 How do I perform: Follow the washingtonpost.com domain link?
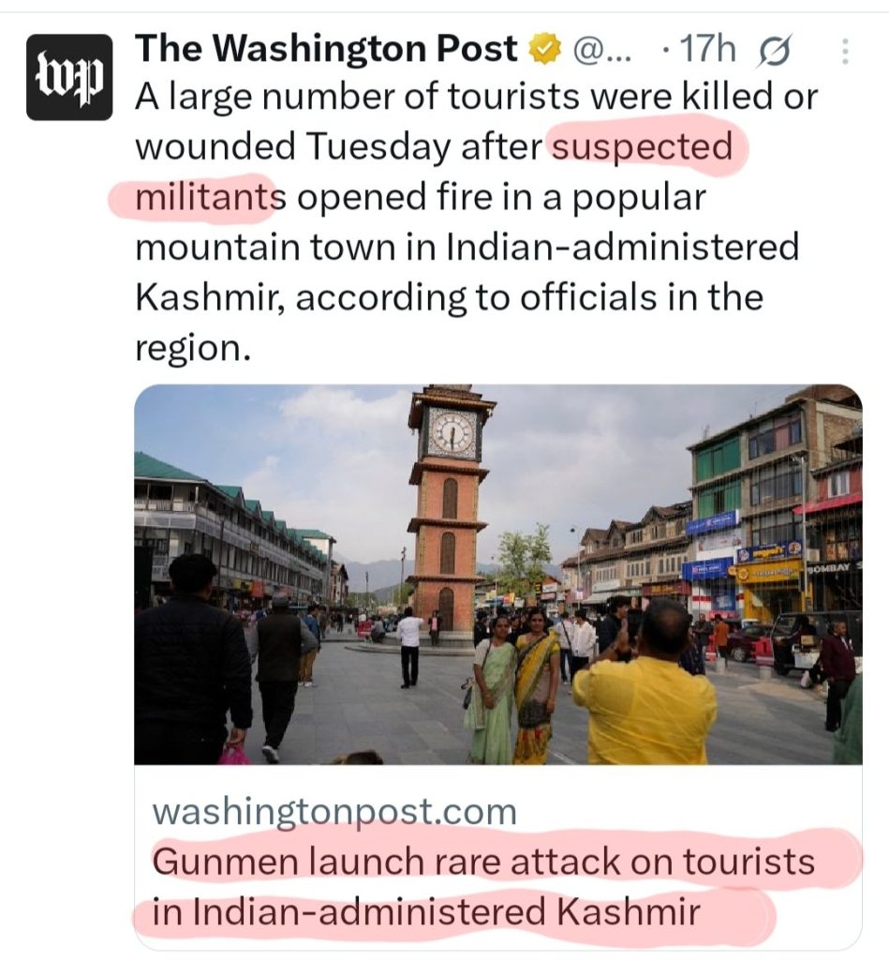click(x=334, y=811)
